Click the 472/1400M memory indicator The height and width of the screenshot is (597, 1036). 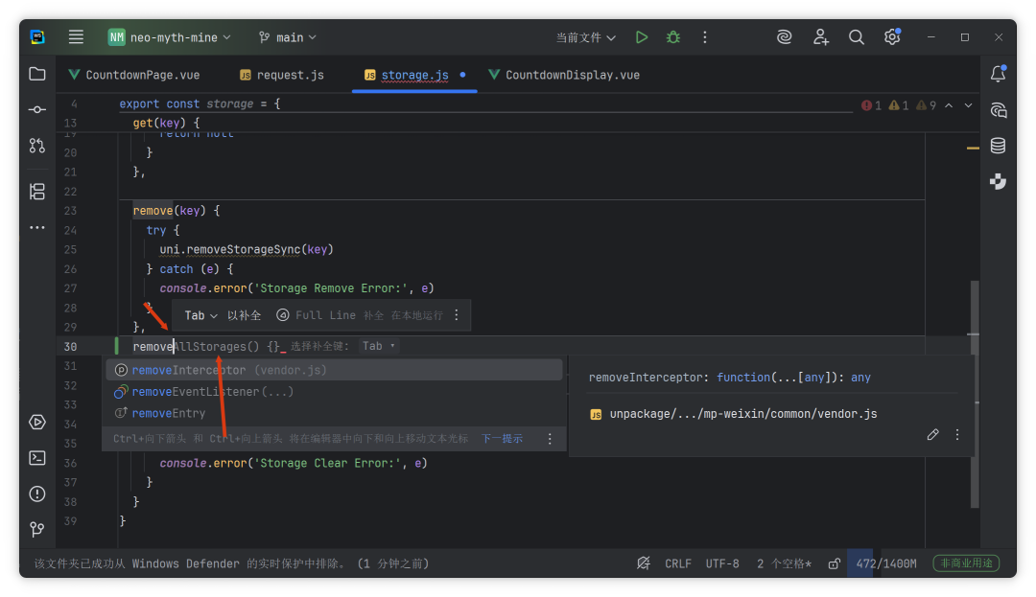(886, 563)
